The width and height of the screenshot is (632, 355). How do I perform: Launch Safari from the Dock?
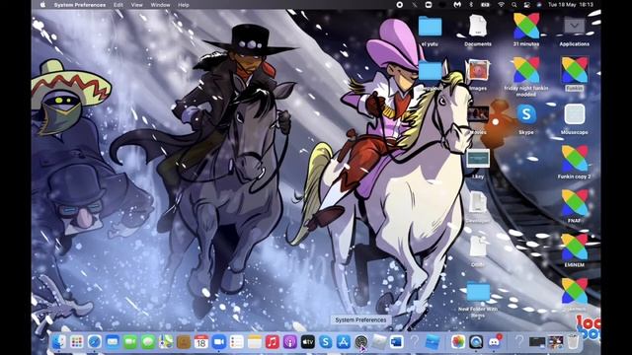click(x=95, y=342)
